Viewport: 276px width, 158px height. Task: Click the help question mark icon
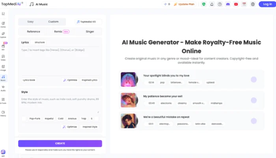(x=220, y=4)
